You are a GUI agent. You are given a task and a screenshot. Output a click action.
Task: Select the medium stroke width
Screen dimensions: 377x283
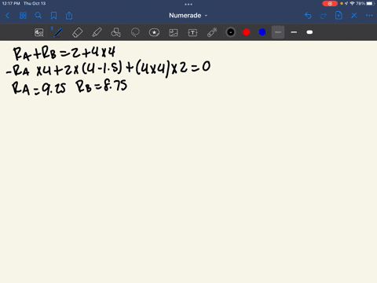click(x=294, y=32)
